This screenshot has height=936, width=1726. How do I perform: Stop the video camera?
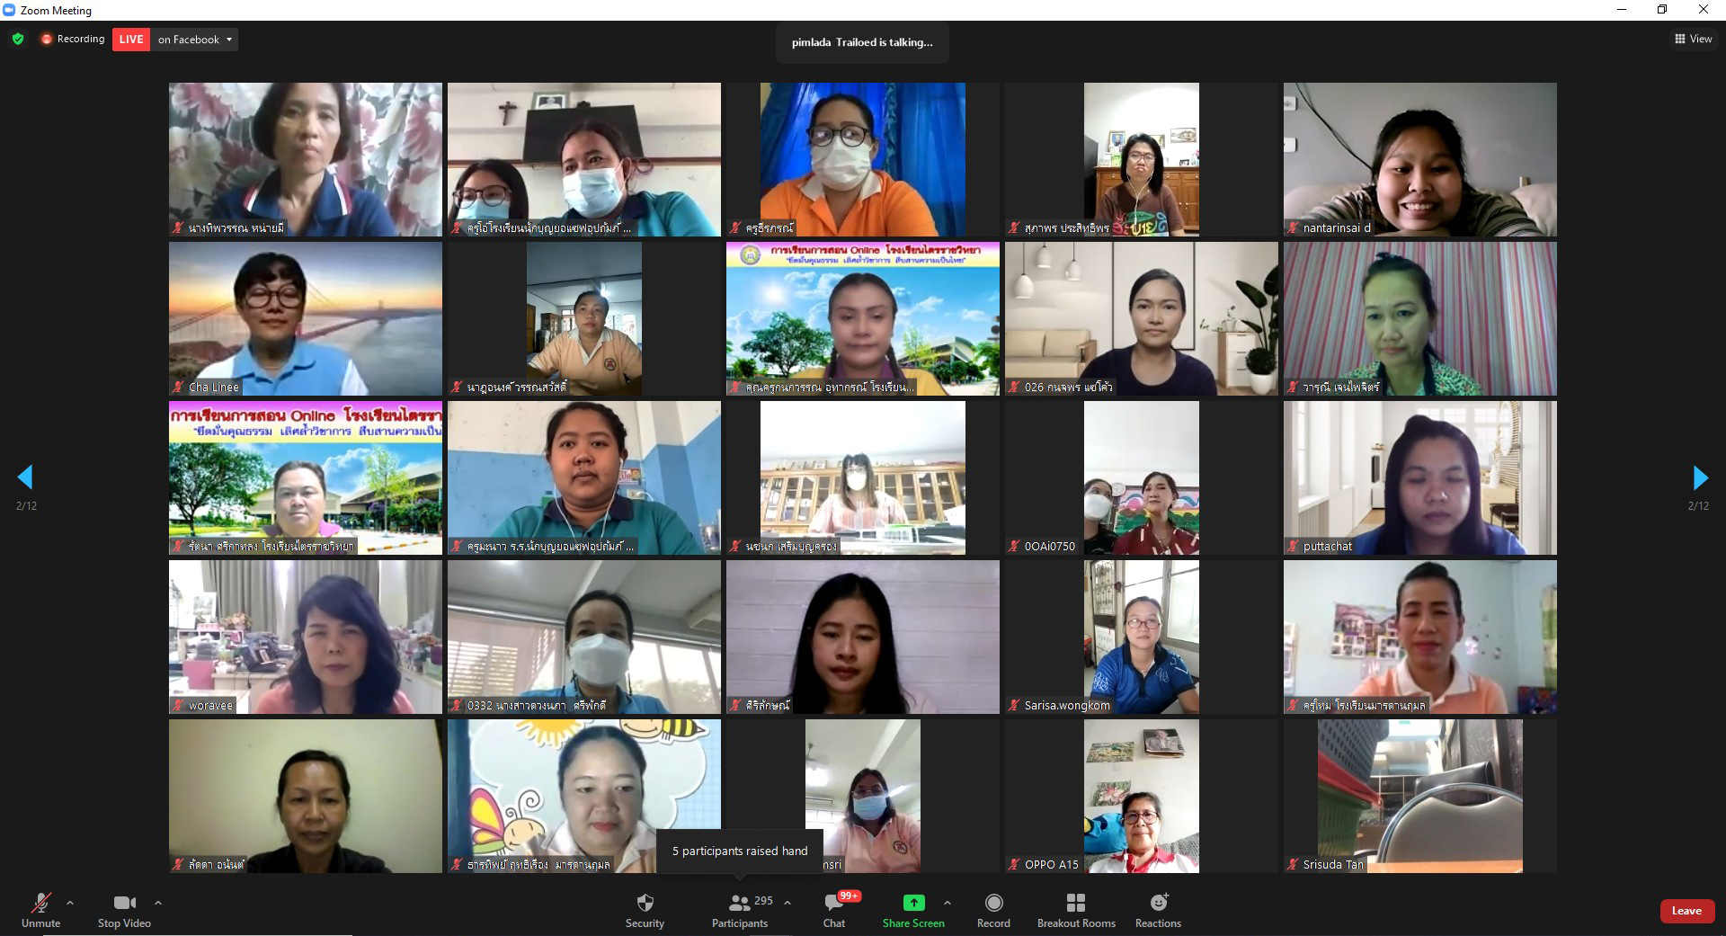[124, 910]
